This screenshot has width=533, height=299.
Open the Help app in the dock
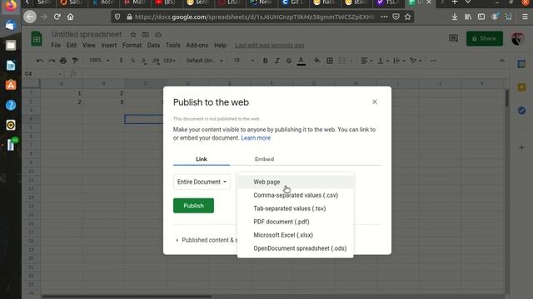tap(11, 105)
